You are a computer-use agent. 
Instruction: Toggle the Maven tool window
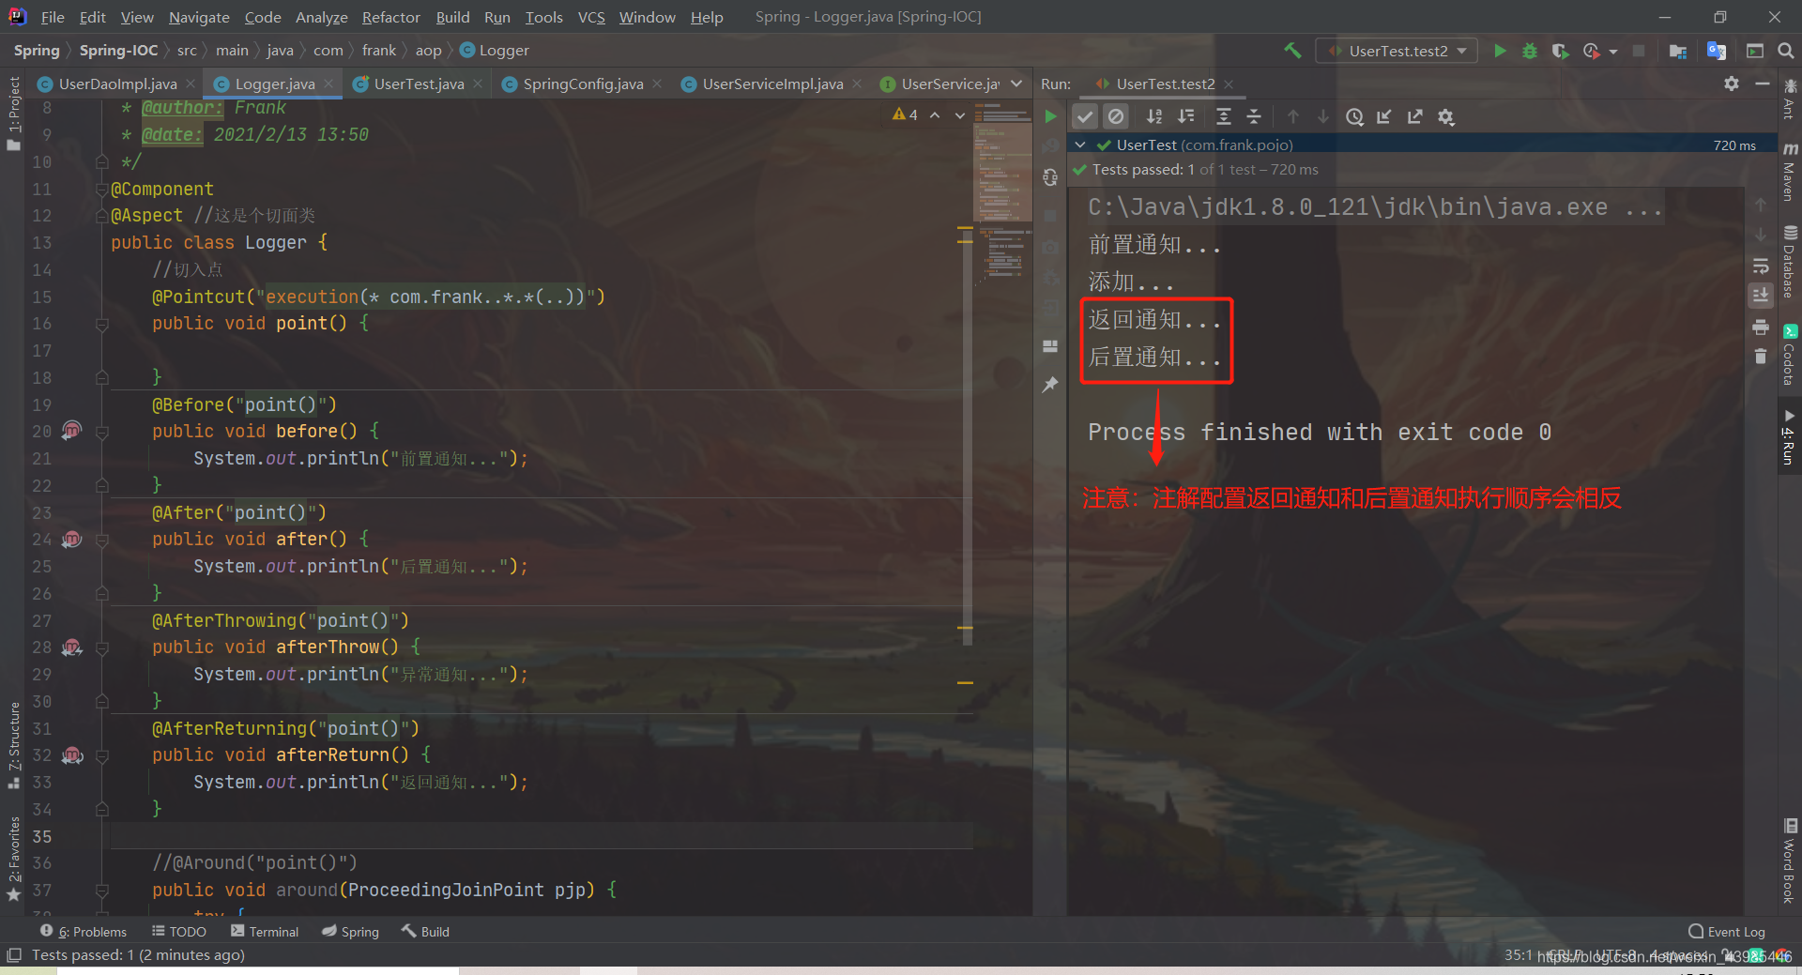pyautogui.click(x=1790, y=174)
